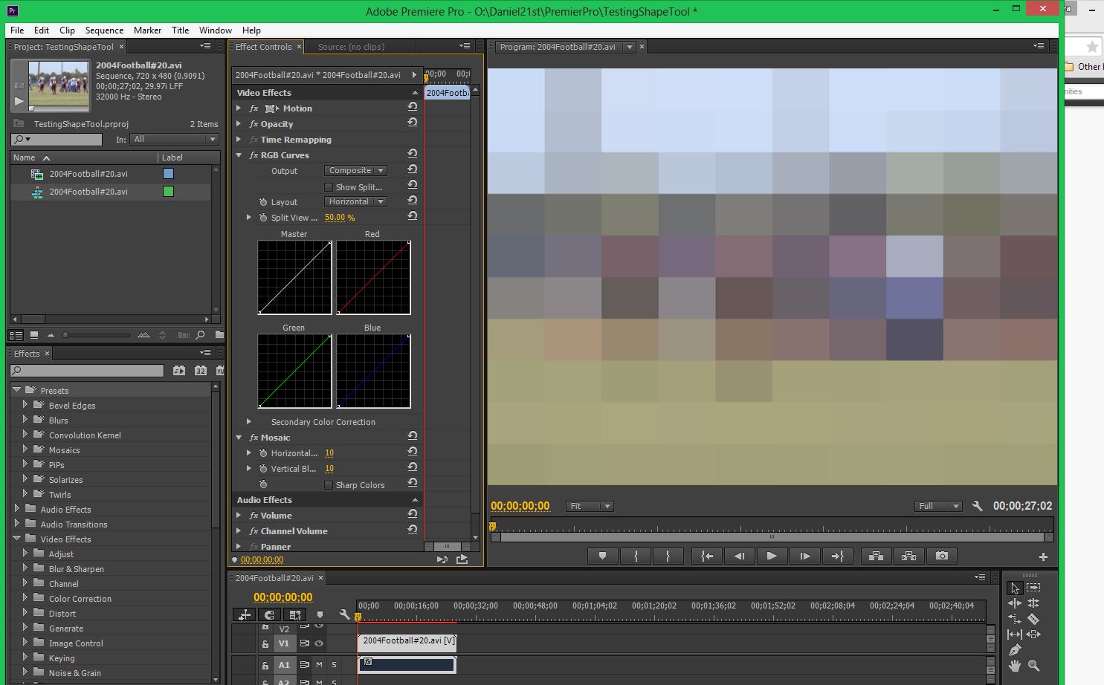Add Marker in Program monitor
This screenshot has height=685, width=1104.
click(603, 556)
